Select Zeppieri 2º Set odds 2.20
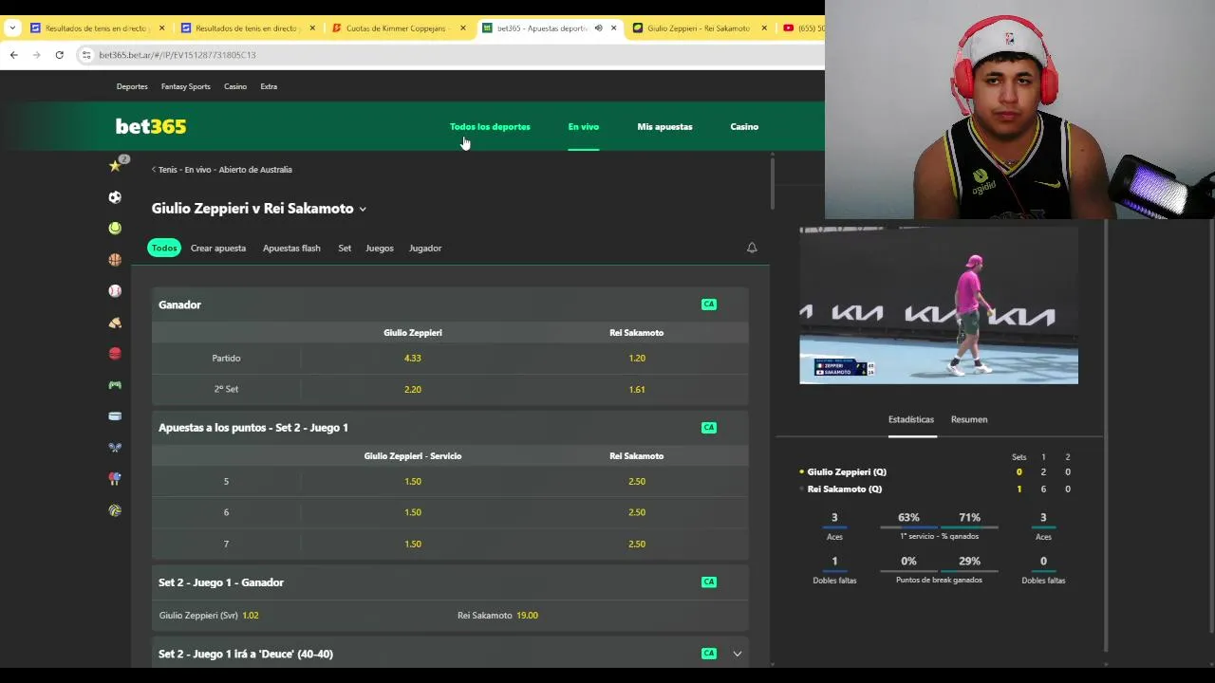Screen dimensions: 1215x683 point(412,390)
